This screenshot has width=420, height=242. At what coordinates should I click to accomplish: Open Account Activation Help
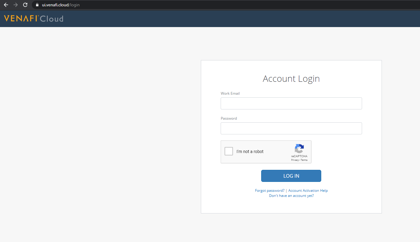[308, 190]
